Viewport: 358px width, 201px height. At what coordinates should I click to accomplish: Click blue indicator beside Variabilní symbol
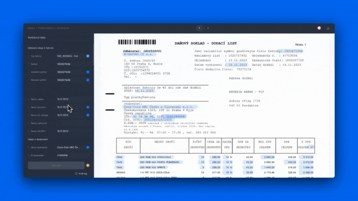[x=88, y=72]
